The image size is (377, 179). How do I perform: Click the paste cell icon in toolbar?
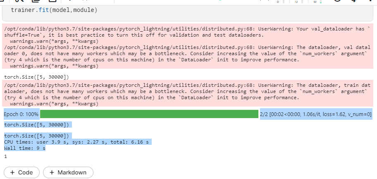52,1
